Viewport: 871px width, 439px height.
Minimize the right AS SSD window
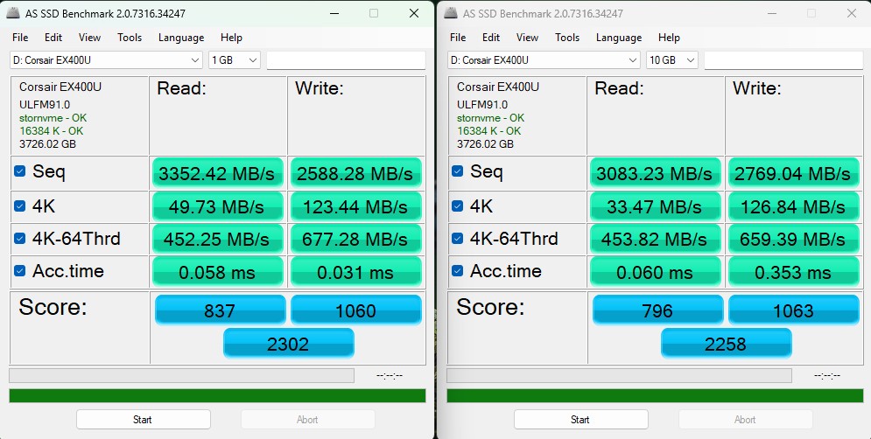pos(771,13)
